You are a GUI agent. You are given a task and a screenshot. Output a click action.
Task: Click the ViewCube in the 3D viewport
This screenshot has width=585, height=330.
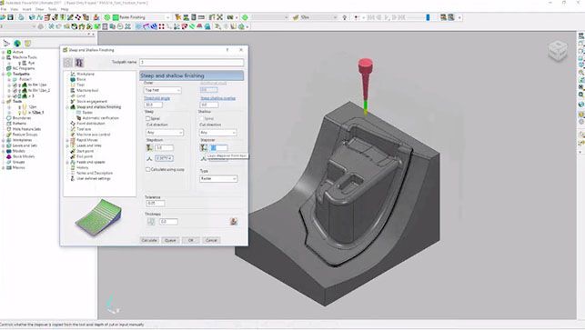pyautogui.click(x=558, y=51)
